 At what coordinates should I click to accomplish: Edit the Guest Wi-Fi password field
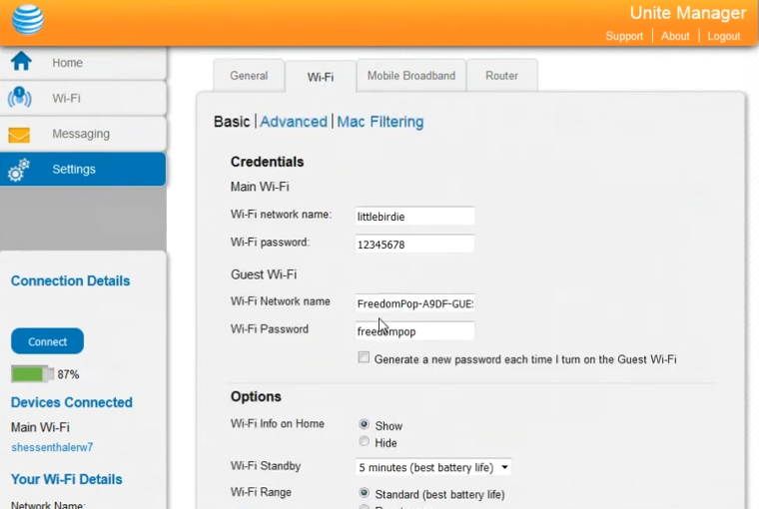(x=414, y=331)
